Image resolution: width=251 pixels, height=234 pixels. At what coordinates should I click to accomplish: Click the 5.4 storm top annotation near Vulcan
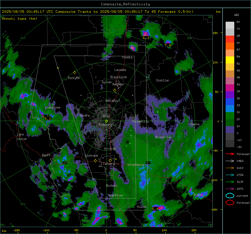155,209
